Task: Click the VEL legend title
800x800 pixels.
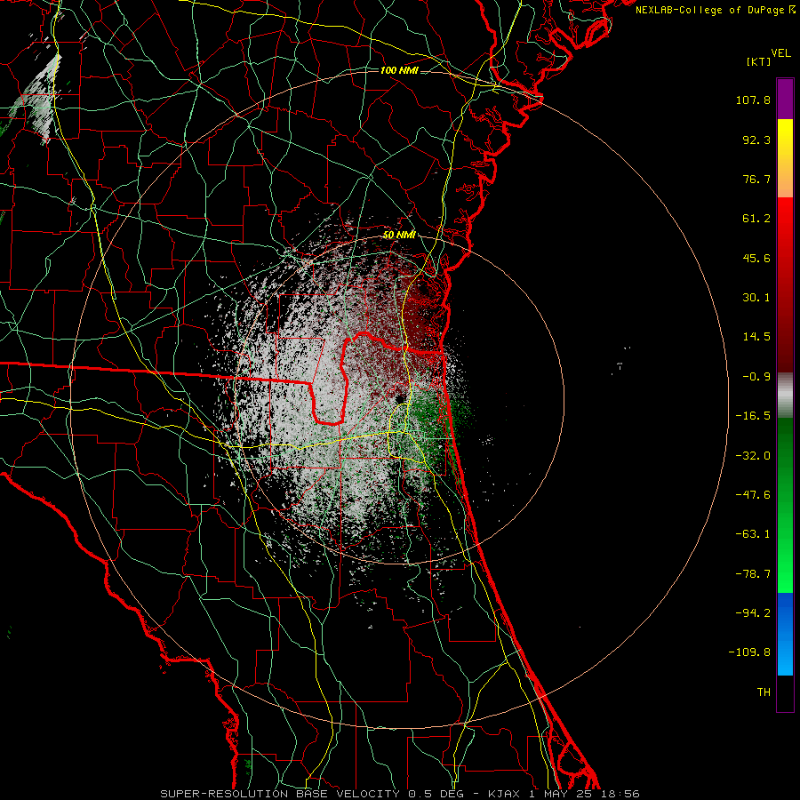Action: pyautogui.click(x=781, y=53)
